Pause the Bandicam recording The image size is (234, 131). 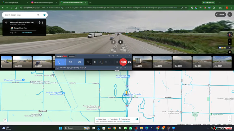(x=117, y=62)
